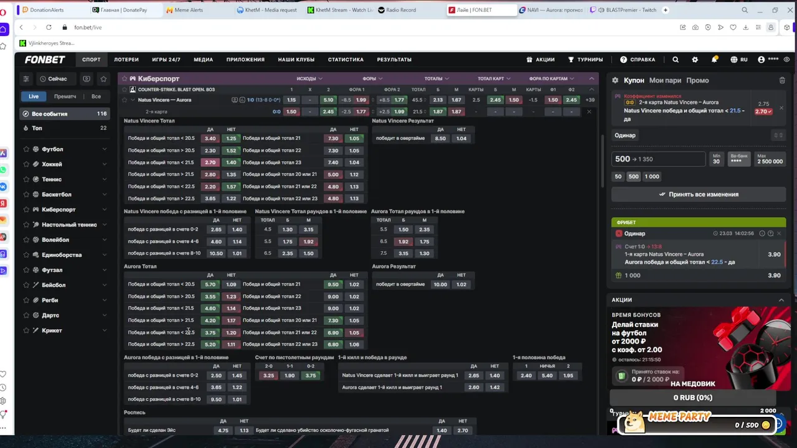Open match broadcast icon next to Aurora
The width and height of the screenshot is (797, 448).
point(235,100)
